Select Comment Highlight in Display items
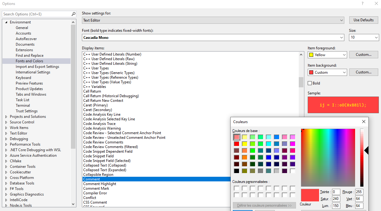This screenshot has height=211, width=381. [x=99, y=184]
